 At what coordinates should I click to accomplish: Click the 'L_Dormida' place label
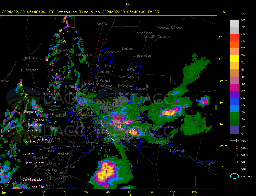(178, 151)
